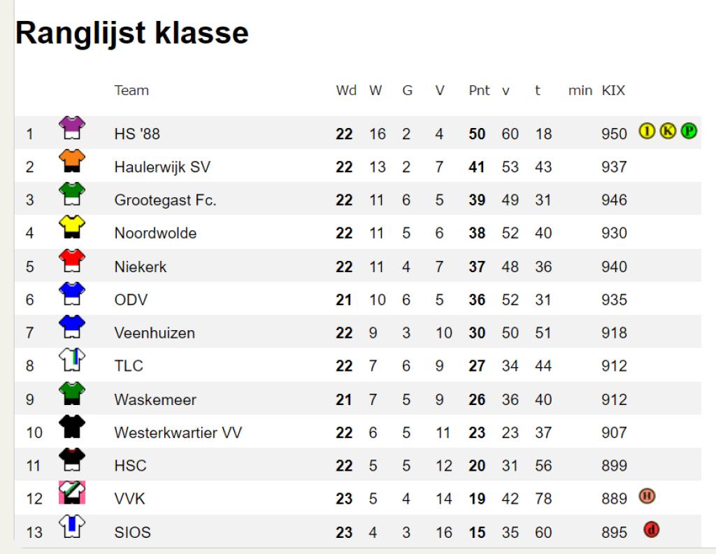The width and height of the screenshot is (716, 554).
Task: Click the orange Haulerwijk SV shirt icon
Action: tap(72, 161)
